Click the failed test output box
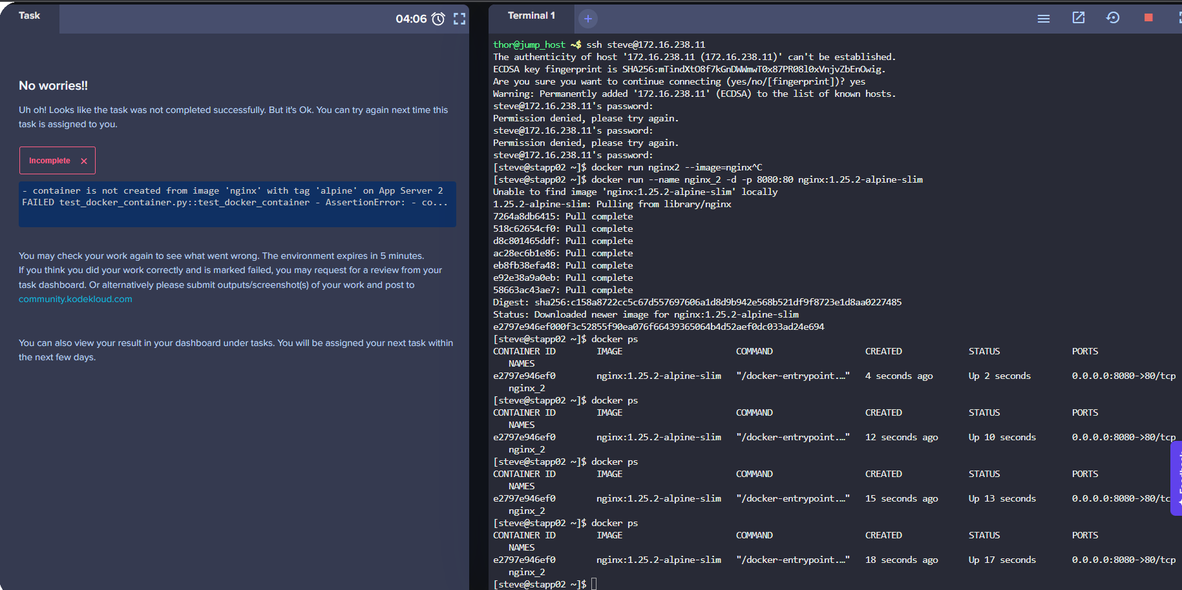 pyautogui.click(x=237, y=203)
